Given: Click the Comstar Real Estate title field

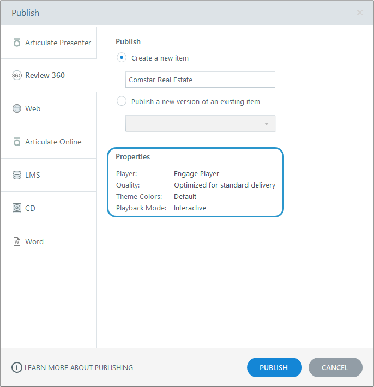Looking at the screenshot, I should tap(200, 80).
